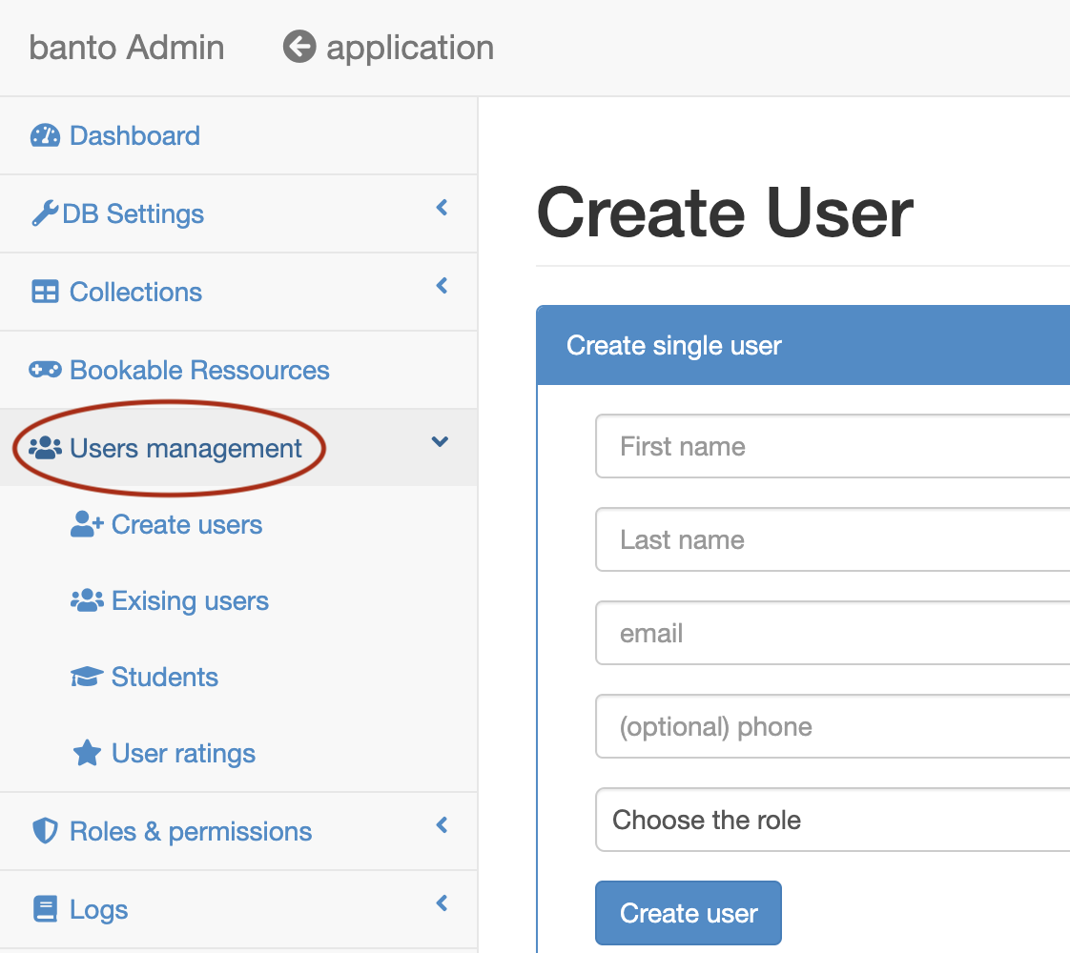This screenshot has height=953, width=1070.
Task: Click the Create users add-person icon
Action: click(x=85, y=524)
